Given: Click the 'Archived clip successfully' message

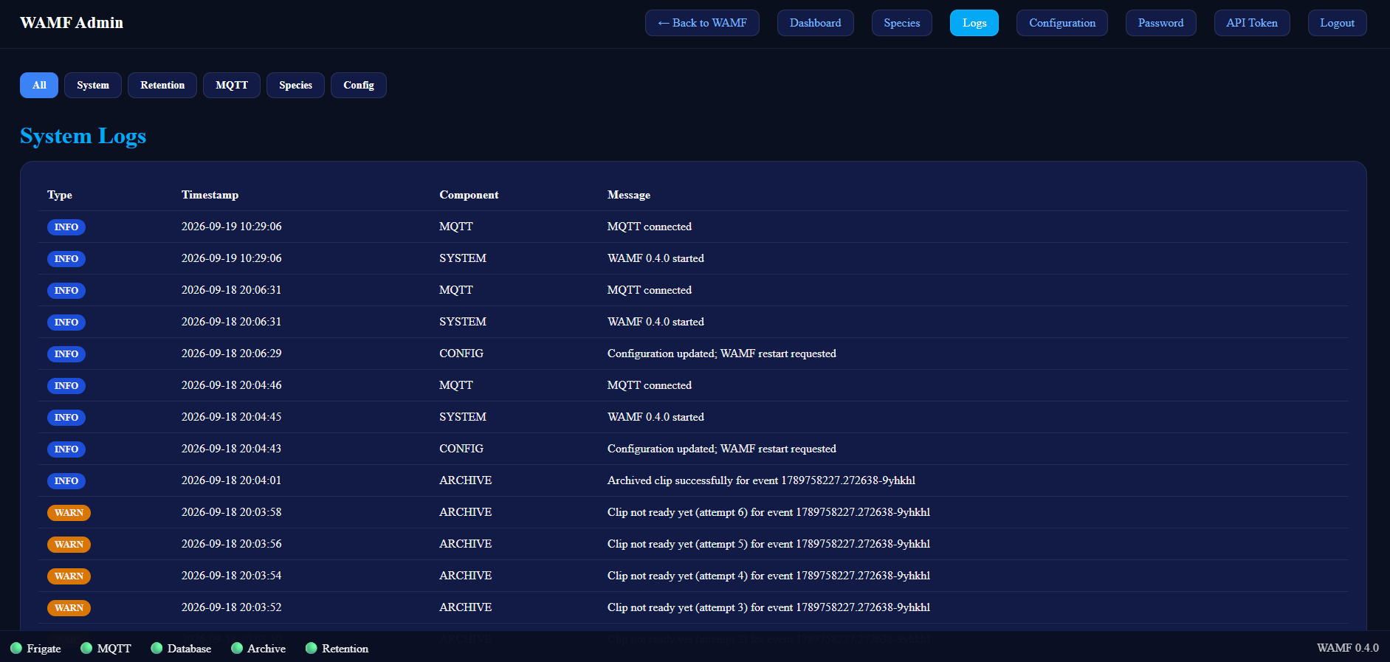Looking at the screenshot, I should click(761, 480).
